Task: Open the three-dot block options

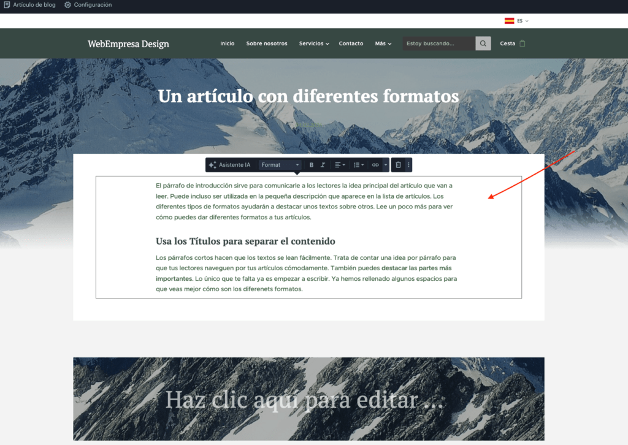Action: (408, 165)
